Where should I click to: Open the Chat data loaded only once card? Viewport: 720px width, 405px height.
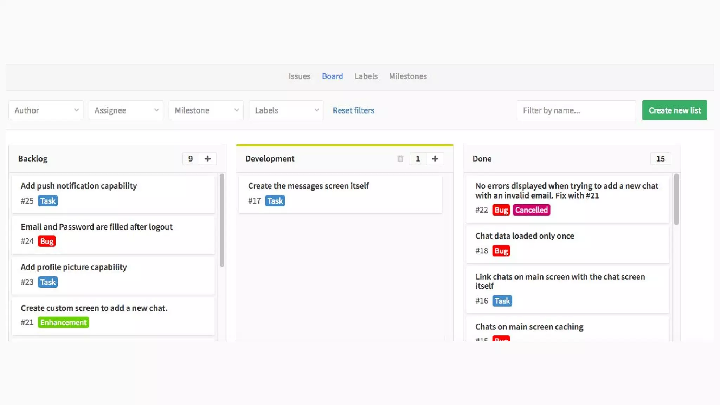coord(525,236)
